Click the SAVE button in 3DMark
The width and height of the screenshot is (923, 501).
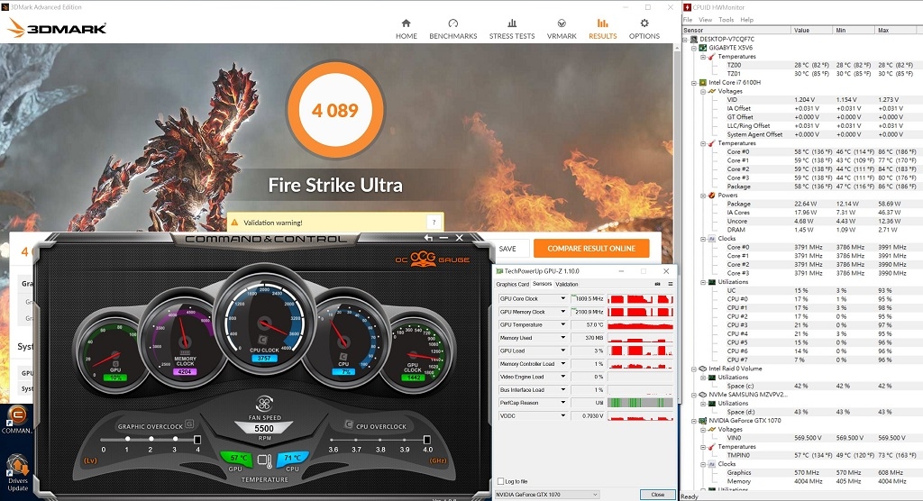click(x=507, y=249)
